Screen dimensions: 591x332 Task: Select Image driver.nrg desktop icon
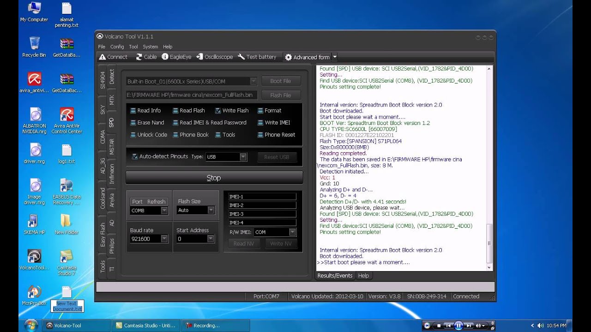pyautogui.click(x=34, y=192)
